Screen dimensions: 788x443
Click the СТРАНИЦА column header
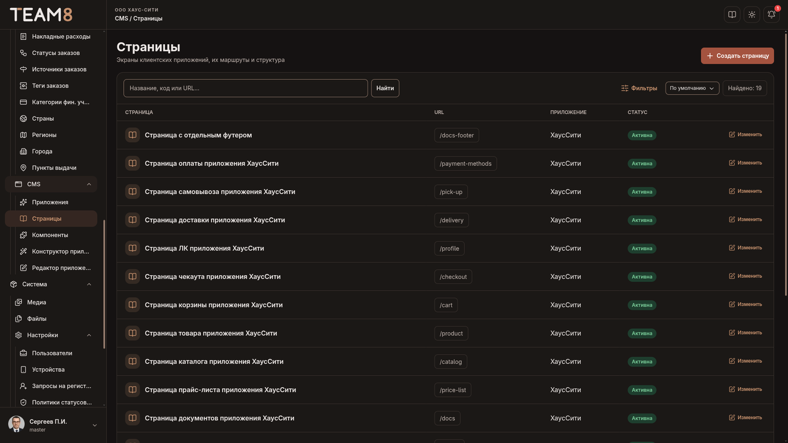coord(139,112)
